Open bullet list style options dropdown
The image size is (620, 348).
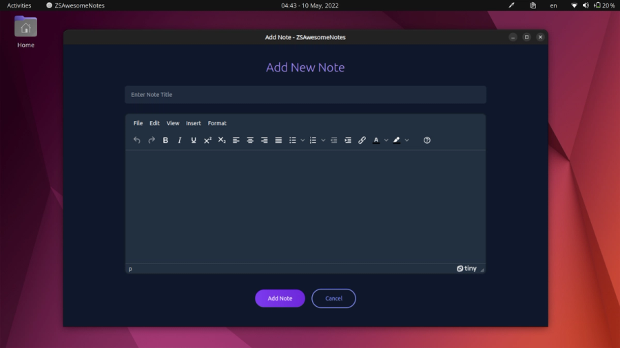tap(302, 140)
